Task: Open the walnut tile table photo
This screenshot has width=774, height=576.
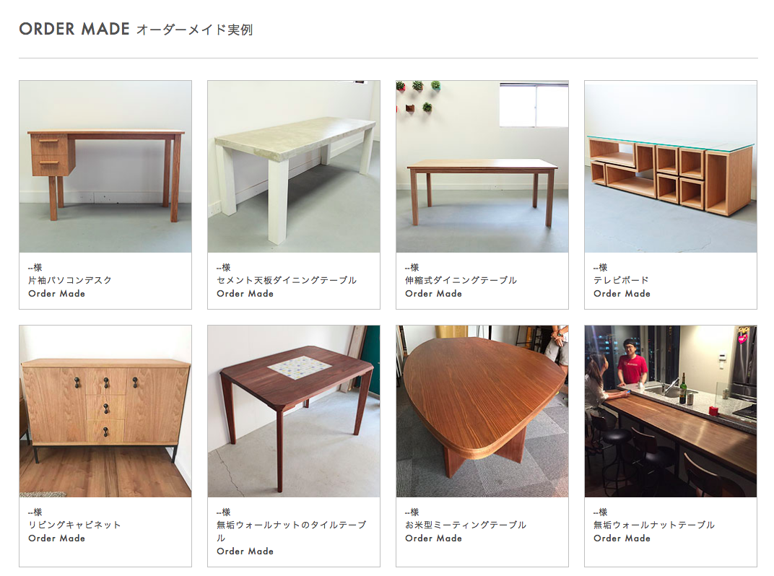Action: pos(294,411)
